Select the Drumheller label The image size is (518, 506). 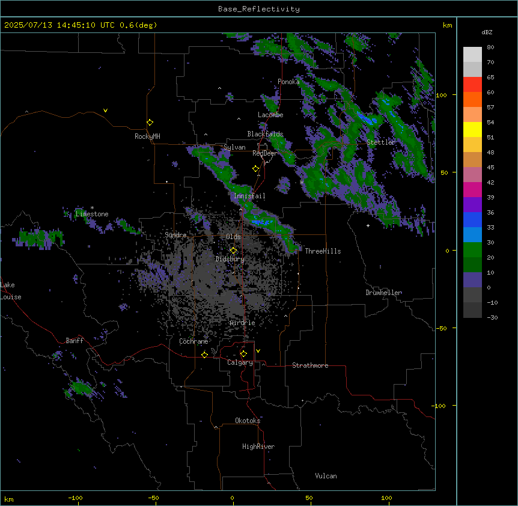[x=383, y=293]
